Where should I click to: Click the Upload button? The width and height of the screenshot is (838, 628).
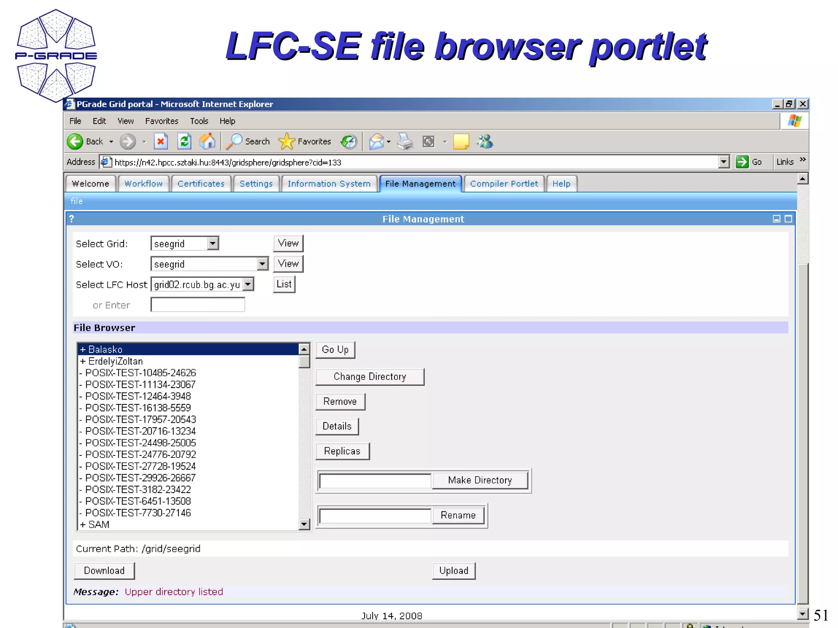point(454,571)
